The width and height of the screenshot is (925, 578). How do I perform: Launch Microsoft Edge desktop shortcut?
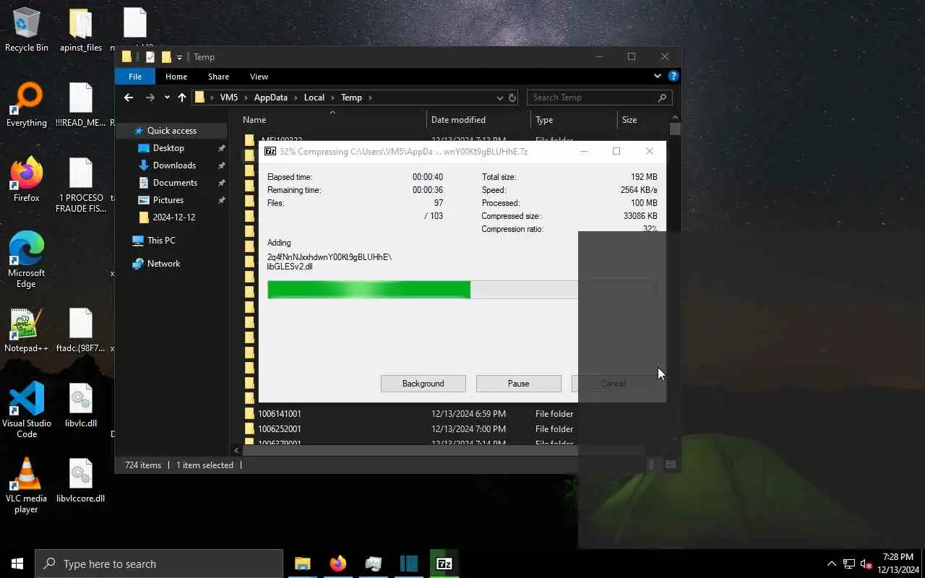pyautogui.click(x=27, y=260)
